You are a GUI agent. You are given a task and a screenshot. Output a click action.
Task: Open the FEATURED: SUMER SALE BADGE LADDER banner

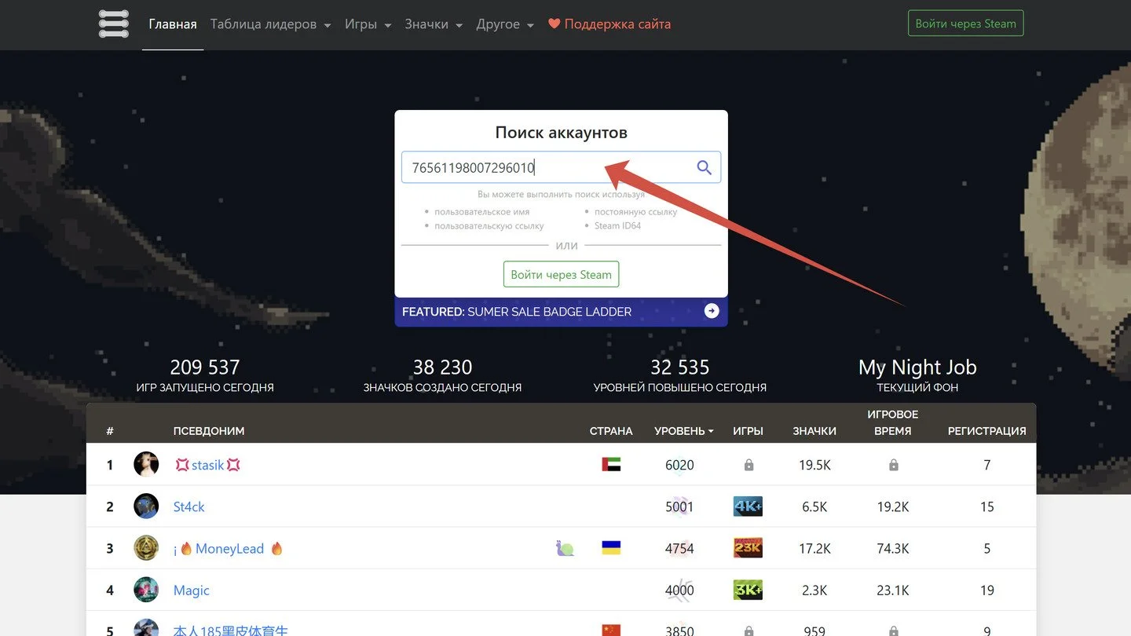(561, 312)
